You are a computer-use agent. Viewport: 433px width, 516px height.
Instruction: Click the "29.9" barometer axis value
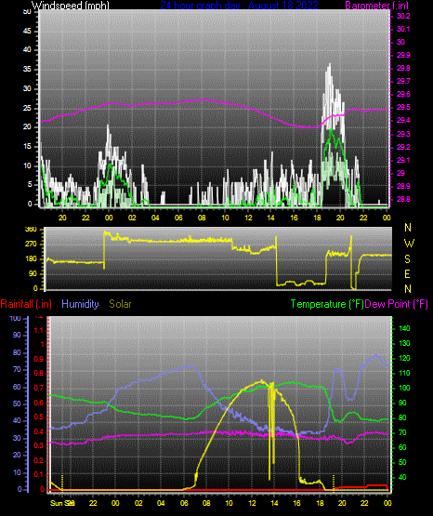click(403, 55)
